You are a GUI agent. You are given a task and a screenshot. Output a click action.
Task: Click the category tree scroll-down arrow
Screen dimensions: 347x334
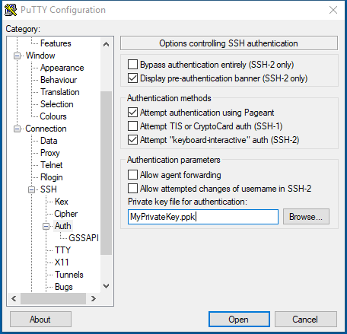[107, 286]
